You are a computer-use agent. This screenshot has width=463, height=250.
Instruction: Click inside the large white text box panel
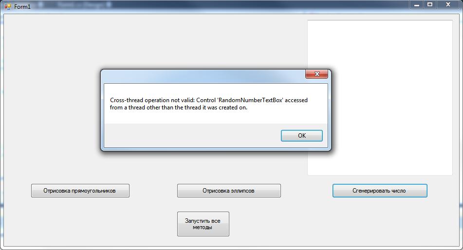tap(380, 98)
